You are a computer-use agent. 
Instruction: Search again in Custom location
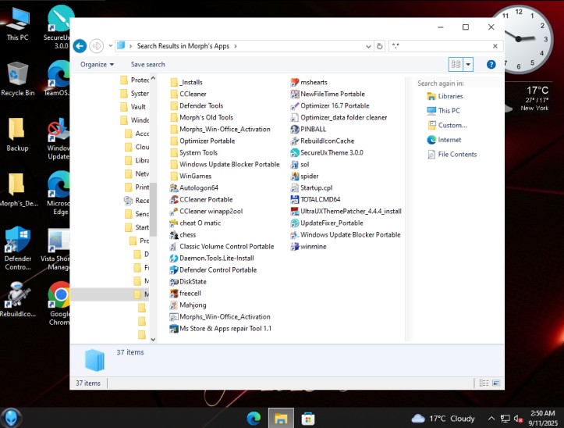[x=447, y=126]
